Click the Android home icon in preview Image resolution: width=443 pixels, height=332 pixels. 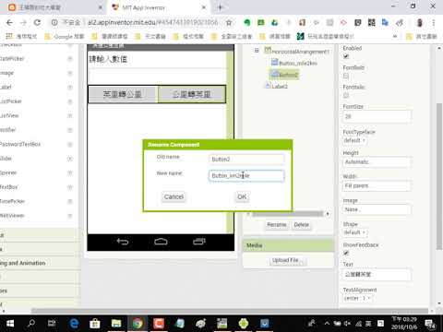click(x=161, y=242)
